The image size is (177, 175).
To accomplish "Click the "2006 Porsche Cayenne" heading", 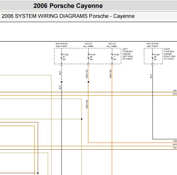I will point(68,6).
